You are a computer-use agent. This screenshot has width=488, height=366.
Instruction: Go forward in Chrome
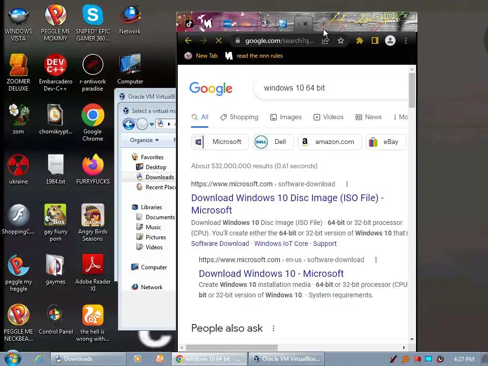click(x=203, y=41)
